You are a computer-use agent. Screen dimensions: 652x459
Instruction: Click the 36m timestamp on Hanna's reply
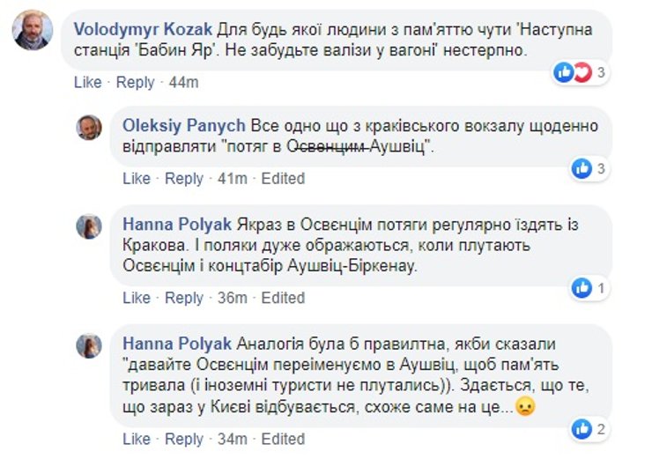coord(233,298)
